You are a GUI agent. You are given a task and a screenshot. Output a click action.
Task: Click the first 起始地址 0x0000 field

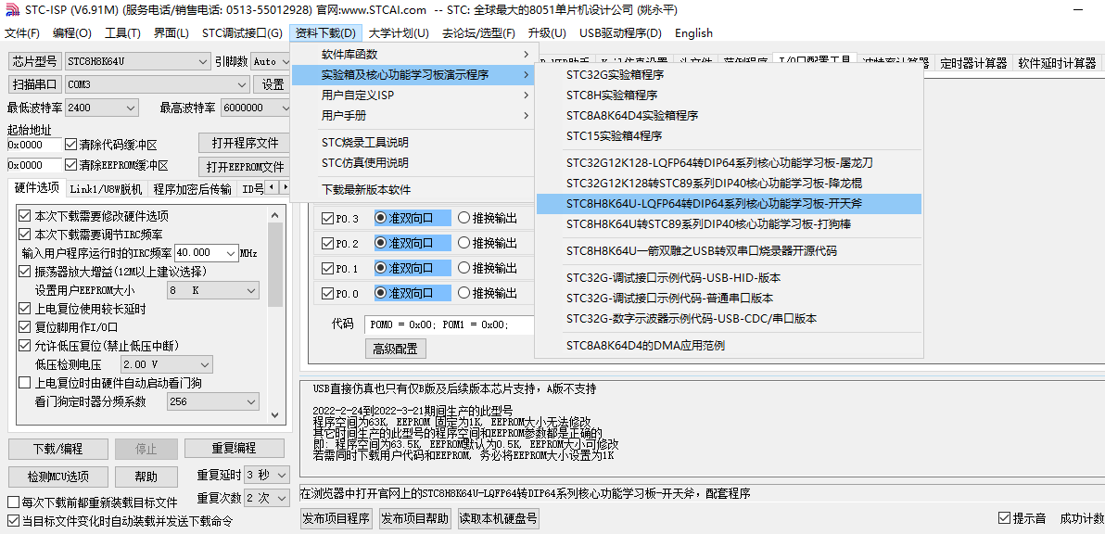tap(34, 145)
